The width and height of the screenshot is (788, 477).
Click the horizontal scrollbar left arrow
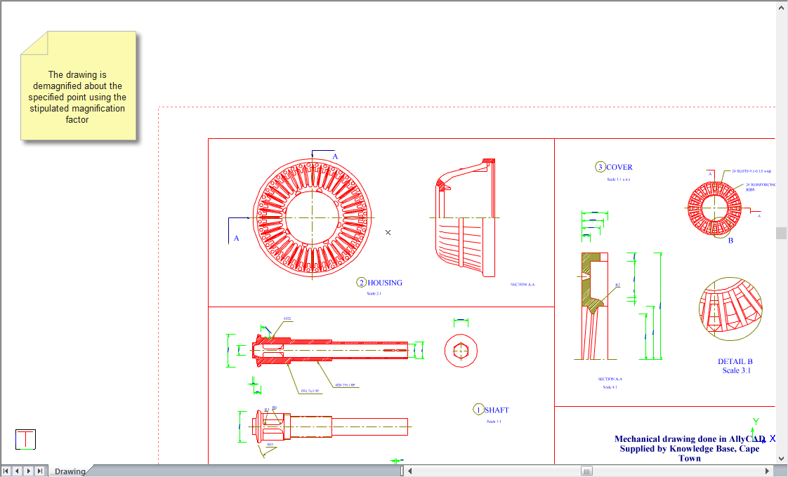point(410,471)
